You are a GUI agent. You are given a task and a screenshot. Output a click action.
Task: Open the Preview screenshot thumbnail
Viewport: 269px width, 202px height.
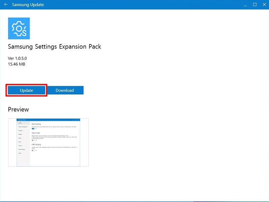click(x=48, y=142)
